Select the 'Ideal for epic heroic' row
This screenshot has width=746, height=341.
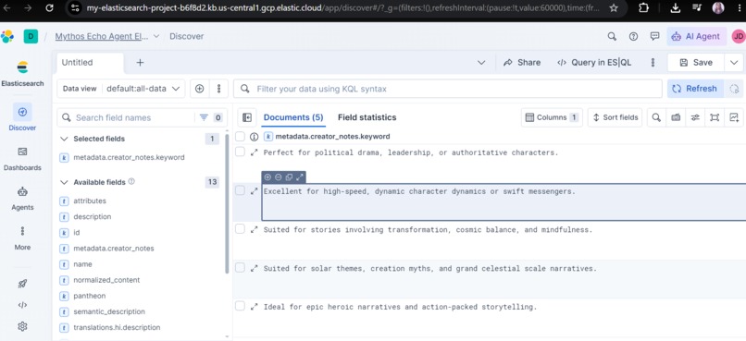[241, 306]
